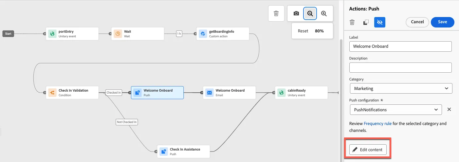This screenshot has width=459, height=162.
Task: Click the Actions: Push panel heading
Action: click(x=364, y=9)
